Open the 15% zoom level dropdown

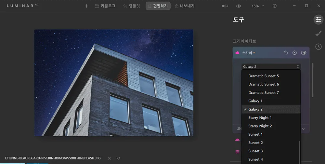pos(258,6)
